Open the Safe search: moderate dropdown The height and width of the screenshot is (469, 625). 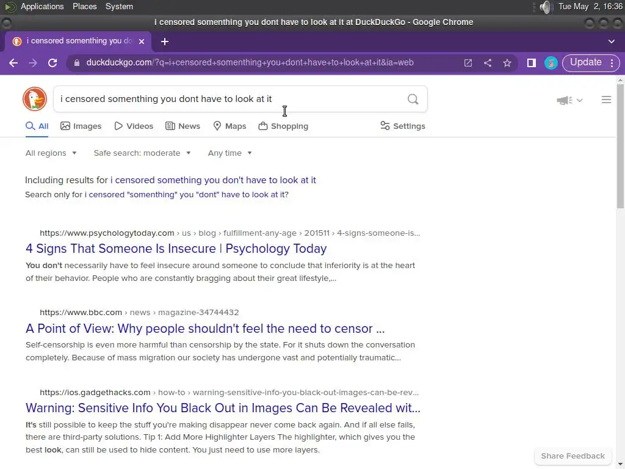142,153
